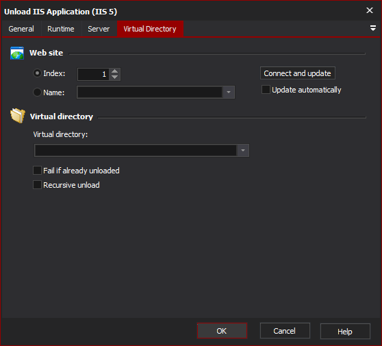Decrease the Index value with down arrow
The height and width of the screenshot is (346, 382).
coord(114,77)
